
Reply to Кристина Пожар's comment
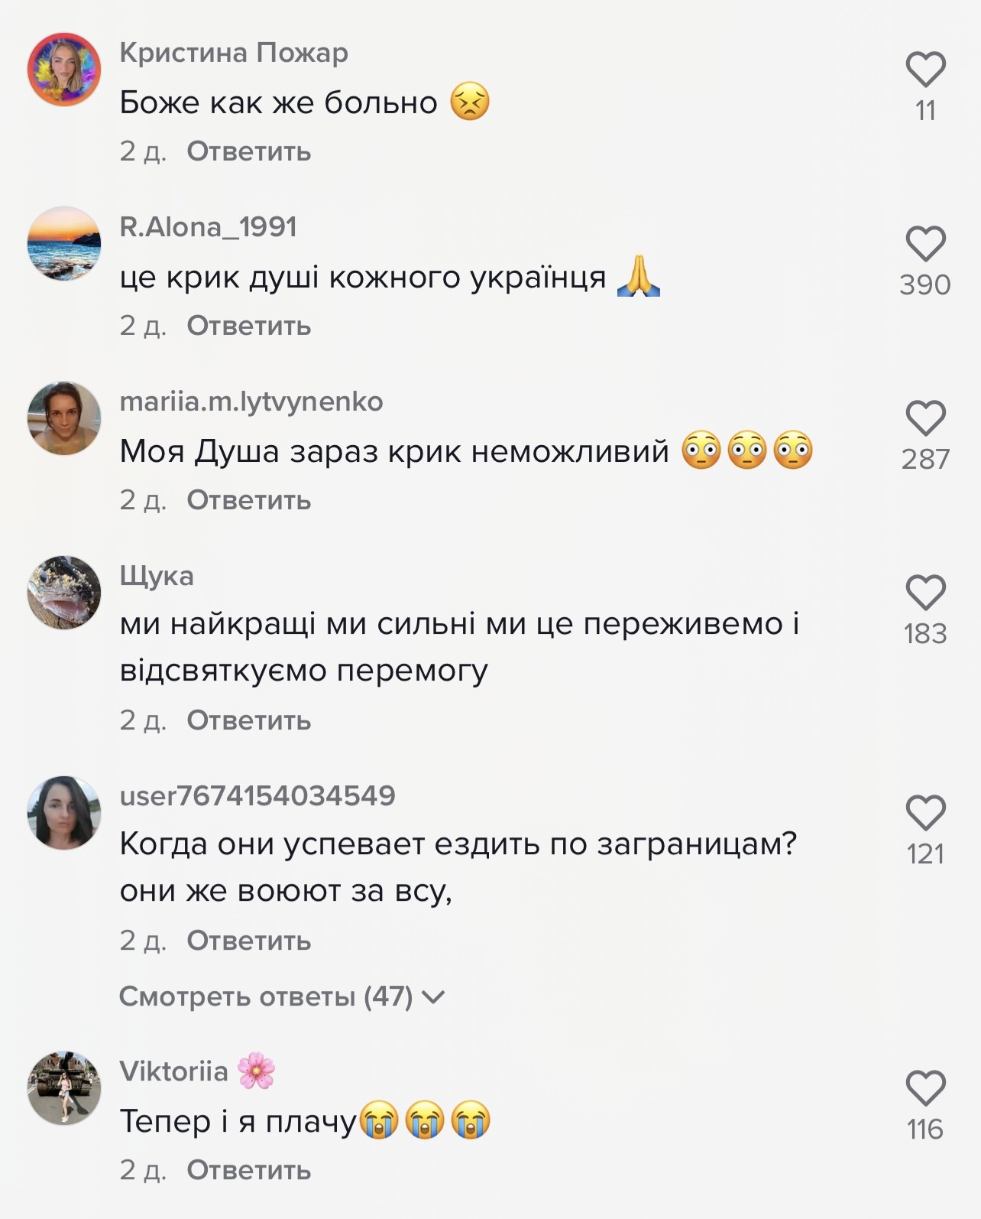click(249, 151)
